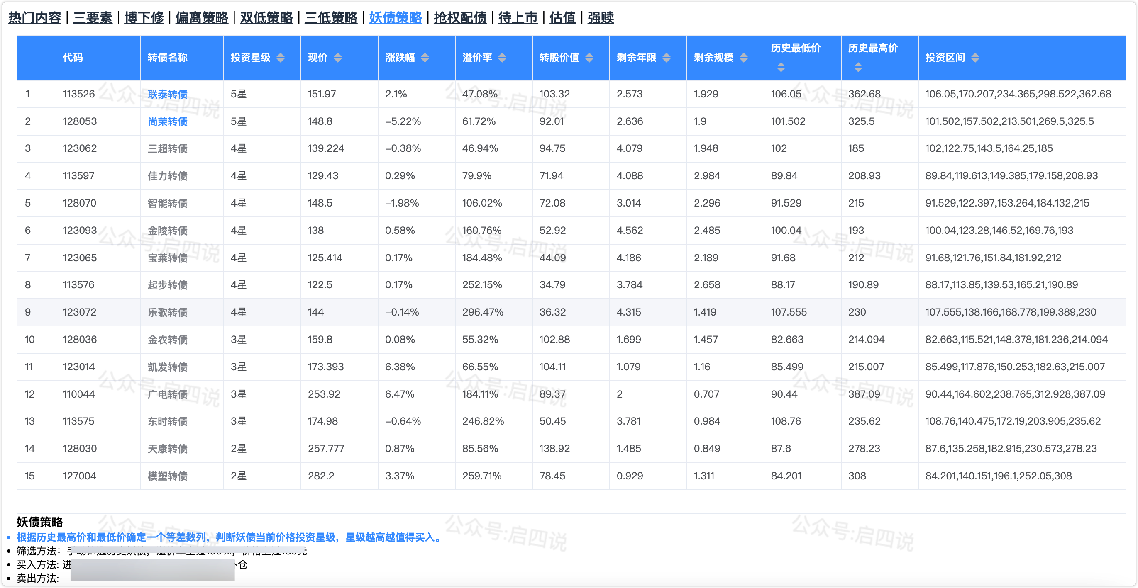Click sort icon next to 现价
The width and height of the screenshot is (1138, 588).
point(337,58)
